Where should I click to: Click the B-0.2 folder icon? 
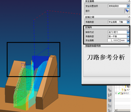[x=122, y=93]
